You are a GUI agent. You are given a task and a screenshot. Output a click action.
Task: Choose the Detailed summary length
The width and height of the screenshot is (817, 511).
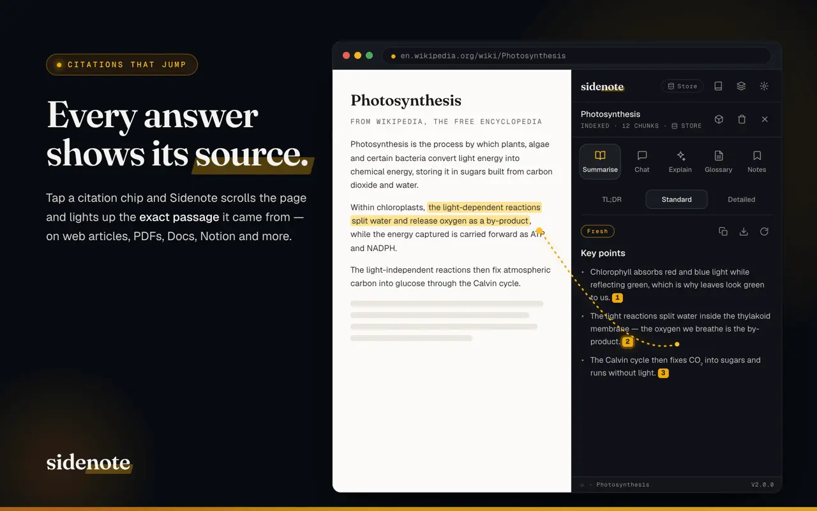[742, 199]
